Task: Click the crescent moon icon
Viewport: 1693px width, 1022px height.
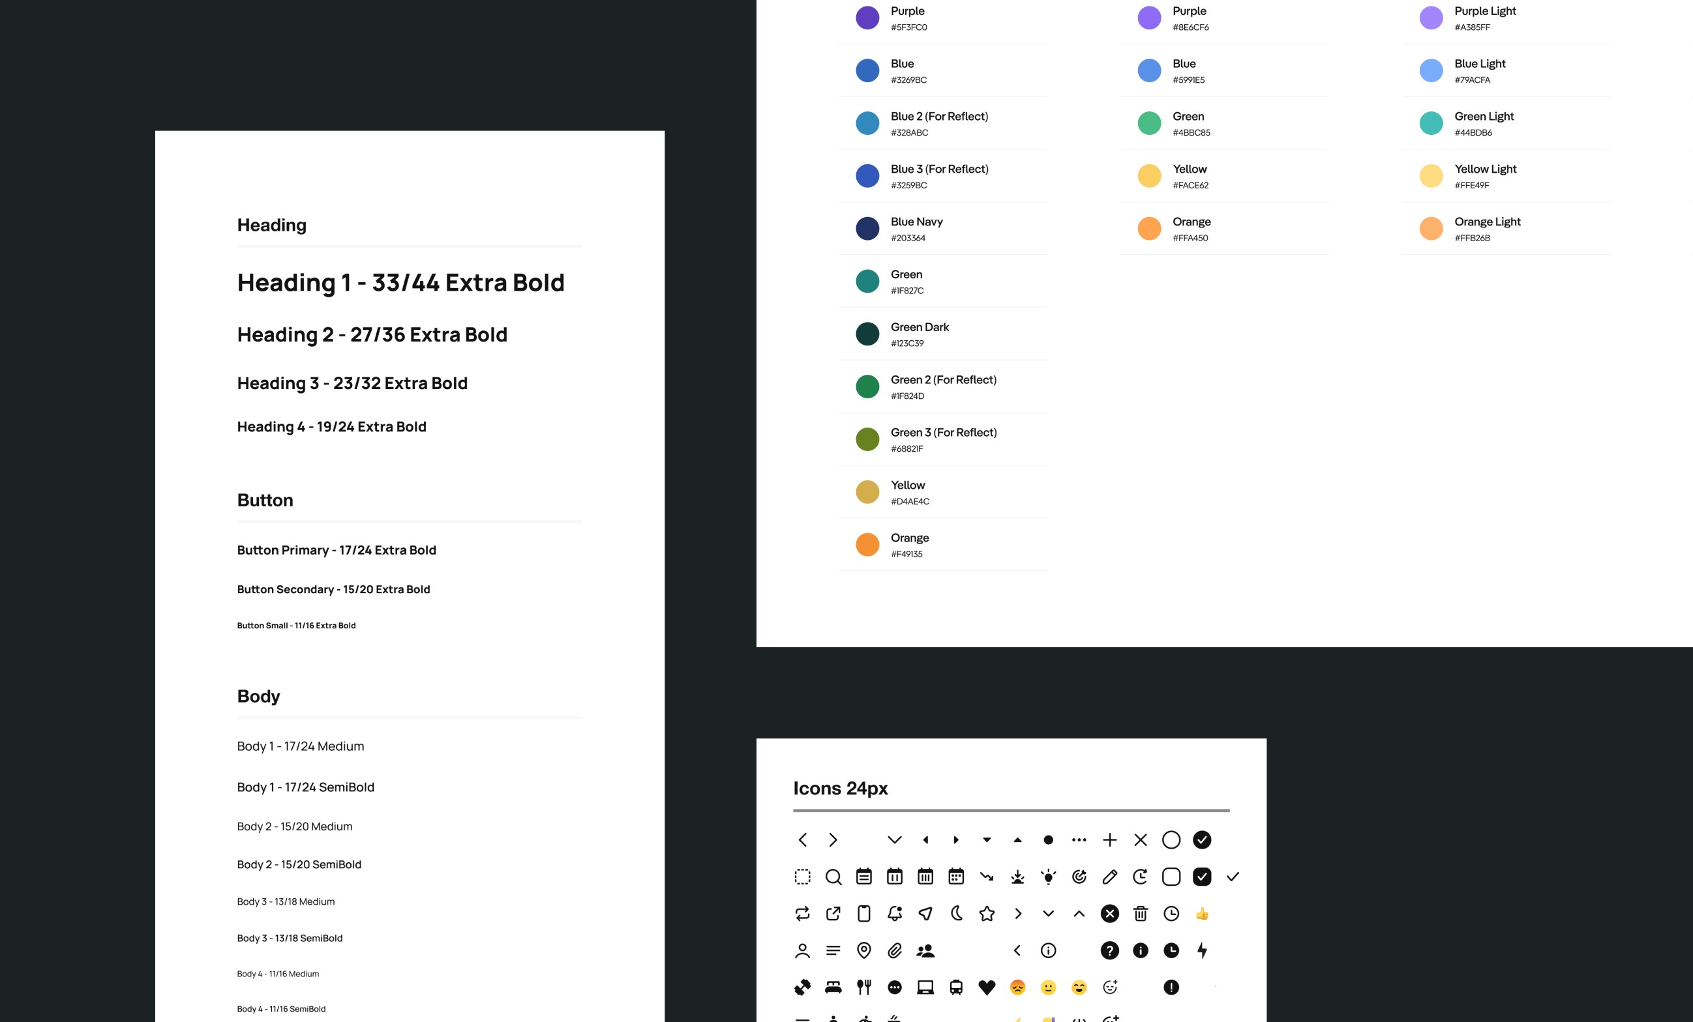Action: (x=956, y=914)
